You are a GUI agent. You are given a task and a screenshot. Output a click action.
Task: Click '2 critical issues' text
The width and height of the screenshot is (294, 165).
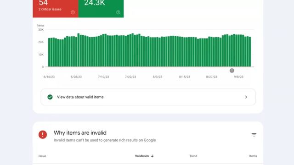click(50, 9)
